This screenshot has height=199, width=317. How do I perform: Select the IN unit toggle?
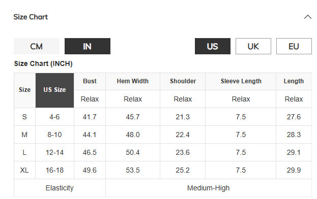(x=88, y=46)
